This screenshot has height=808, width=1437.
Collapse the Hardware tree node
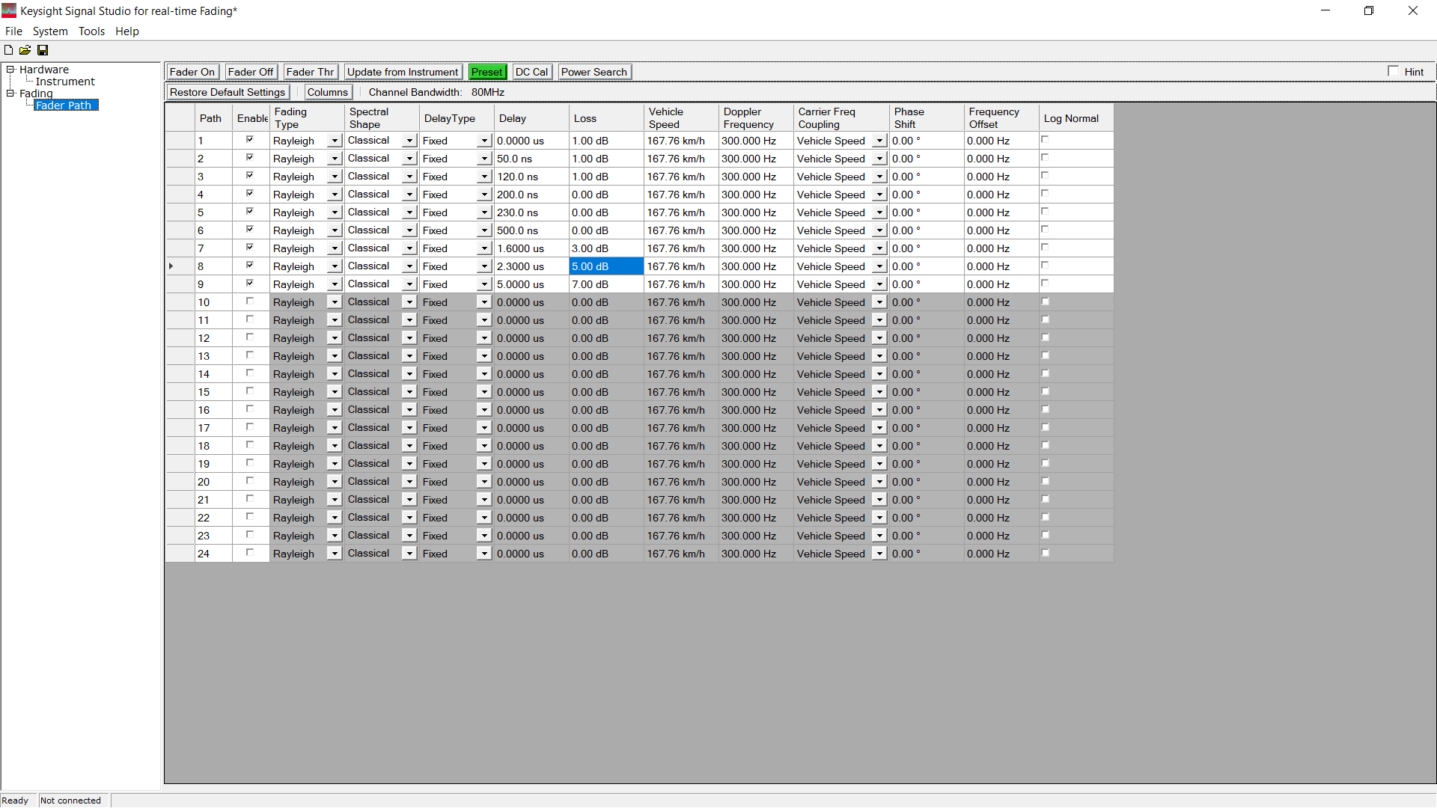[10, 70]
